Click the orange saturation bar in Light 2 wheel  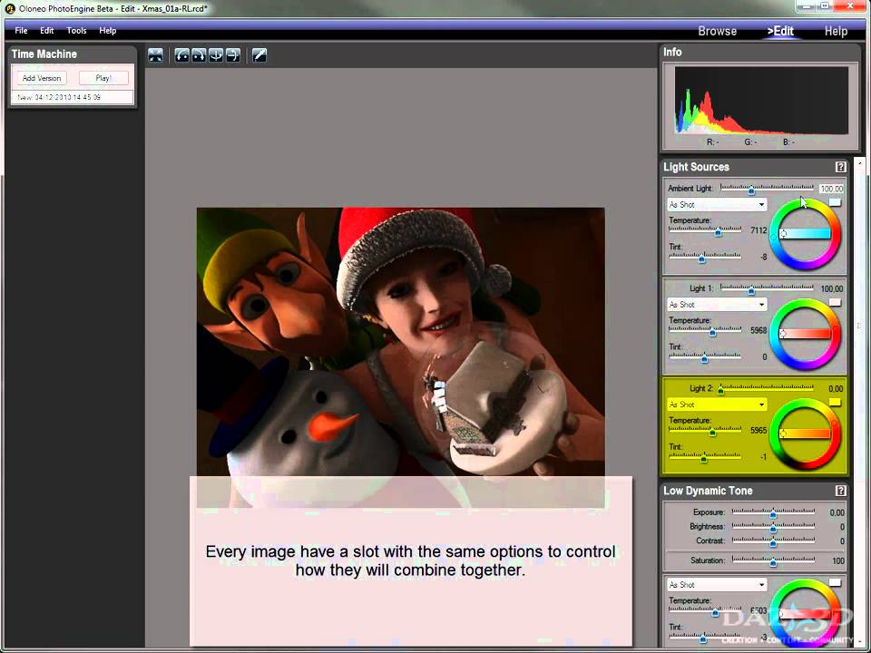pos(806,434)
